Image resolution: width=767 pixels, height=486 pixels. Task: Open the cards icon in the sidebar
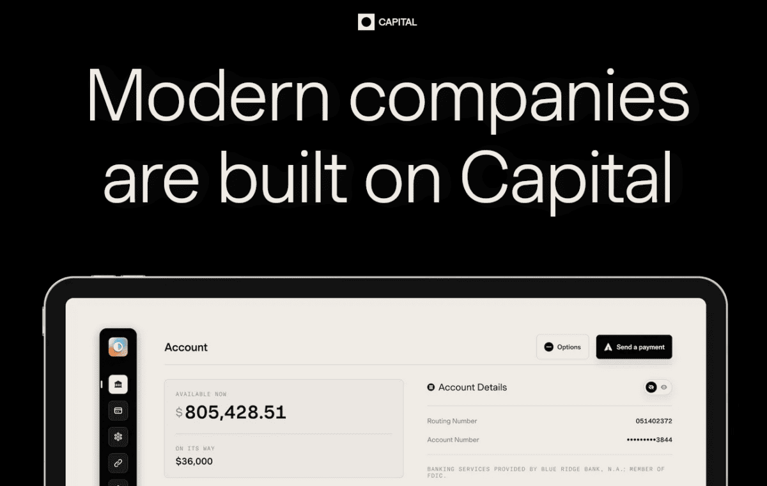[118, 411]
